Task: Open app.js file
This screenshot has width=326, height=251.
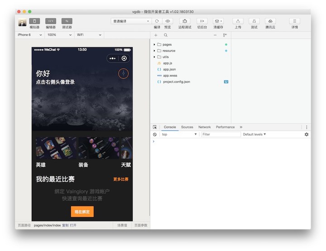Action: (x=168, y=63)
